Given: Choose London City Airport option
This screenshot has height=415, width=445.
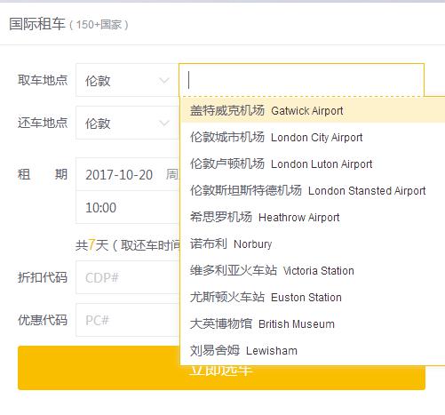Looking at the screenshot, I should (x=313, y=137).
